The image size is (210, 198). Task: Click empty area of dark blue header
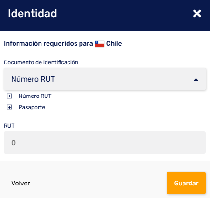click(124, 15)
